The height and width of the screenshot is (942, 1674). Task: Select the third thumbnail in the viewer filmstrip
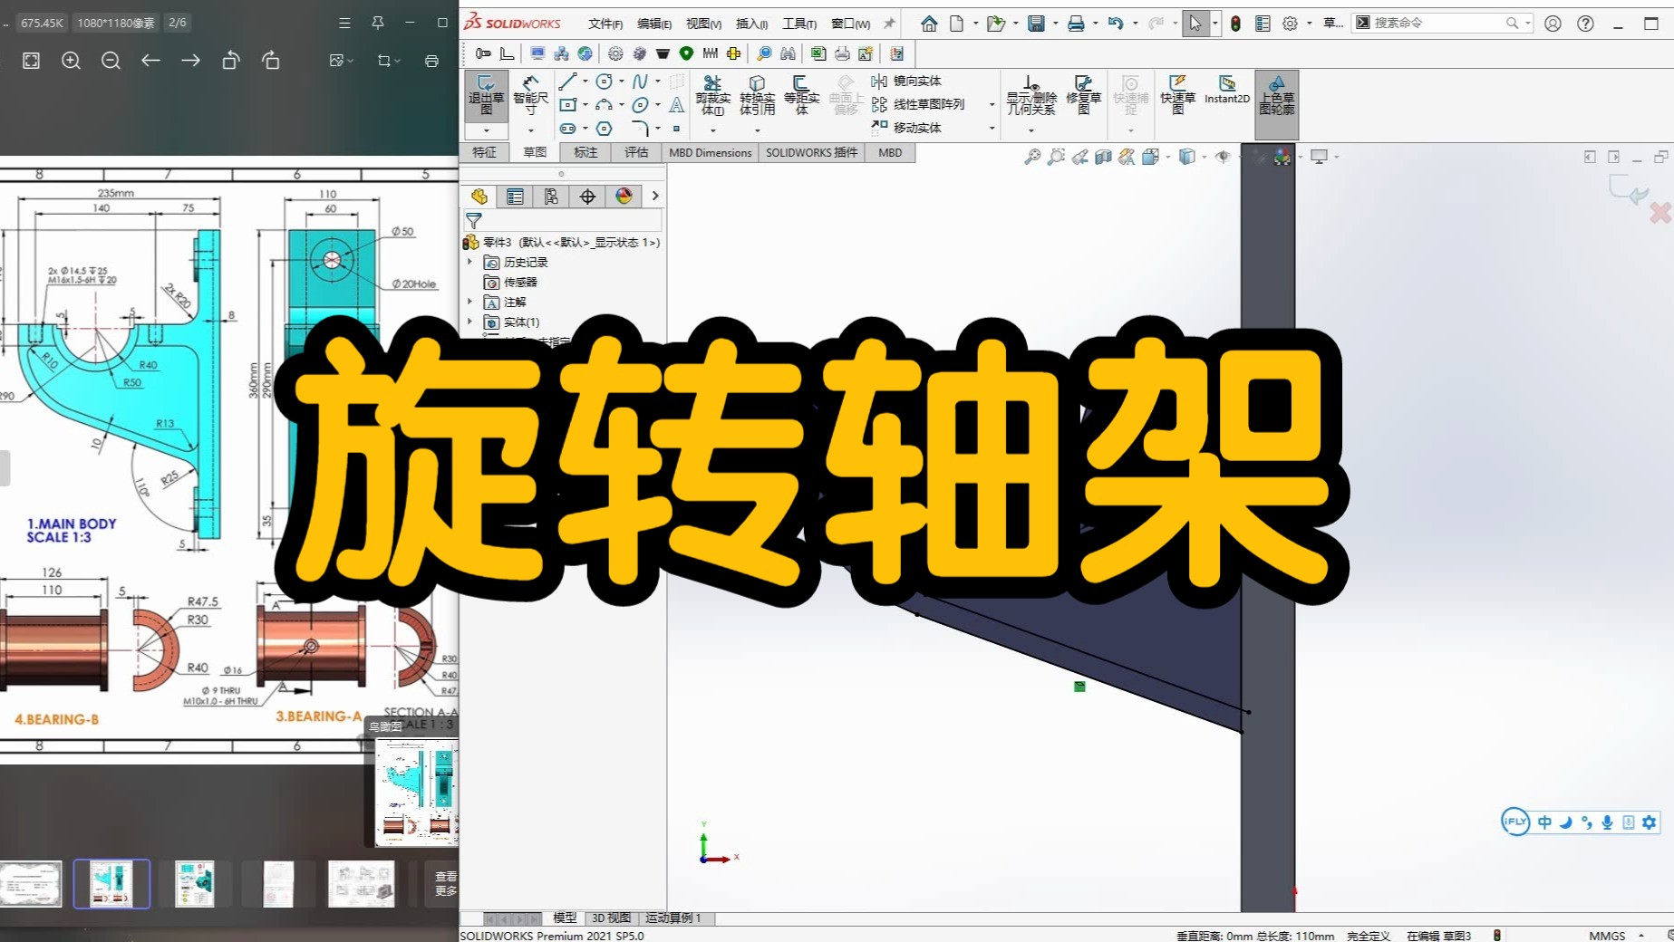(194, 883)
